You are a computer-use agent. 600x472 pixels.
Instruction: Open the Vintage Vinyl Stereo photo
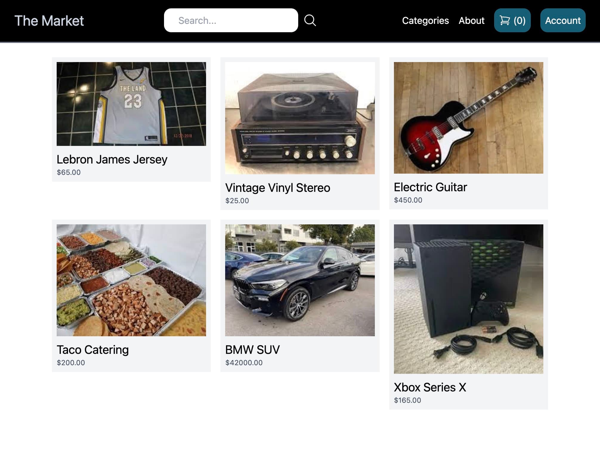[x=300, y=118]
